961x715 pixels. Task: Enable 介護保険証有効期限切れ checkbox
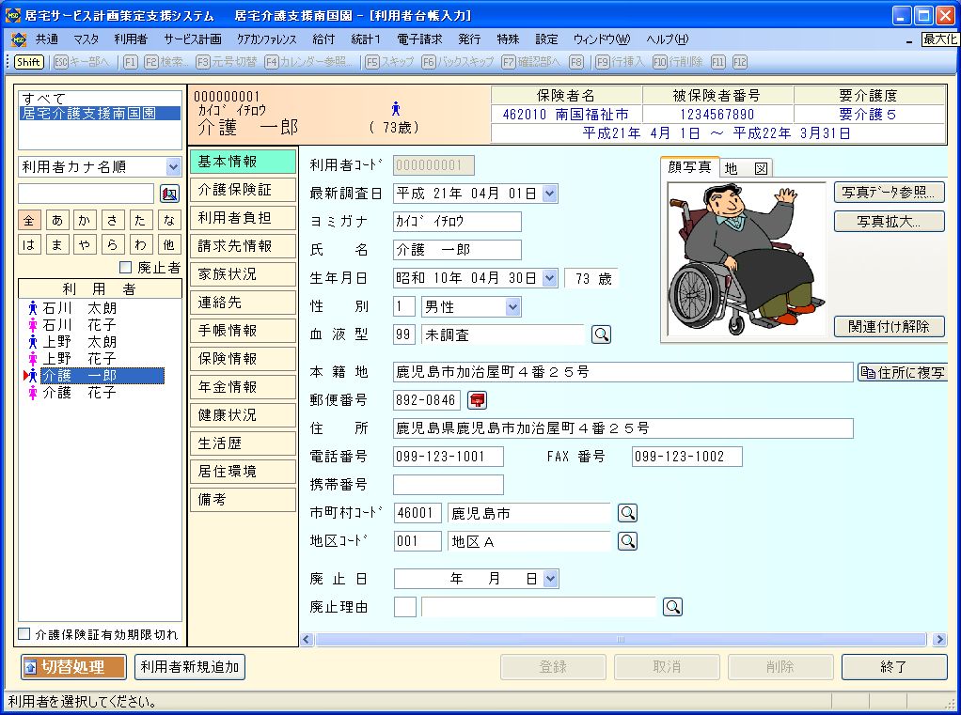[25, 634]
